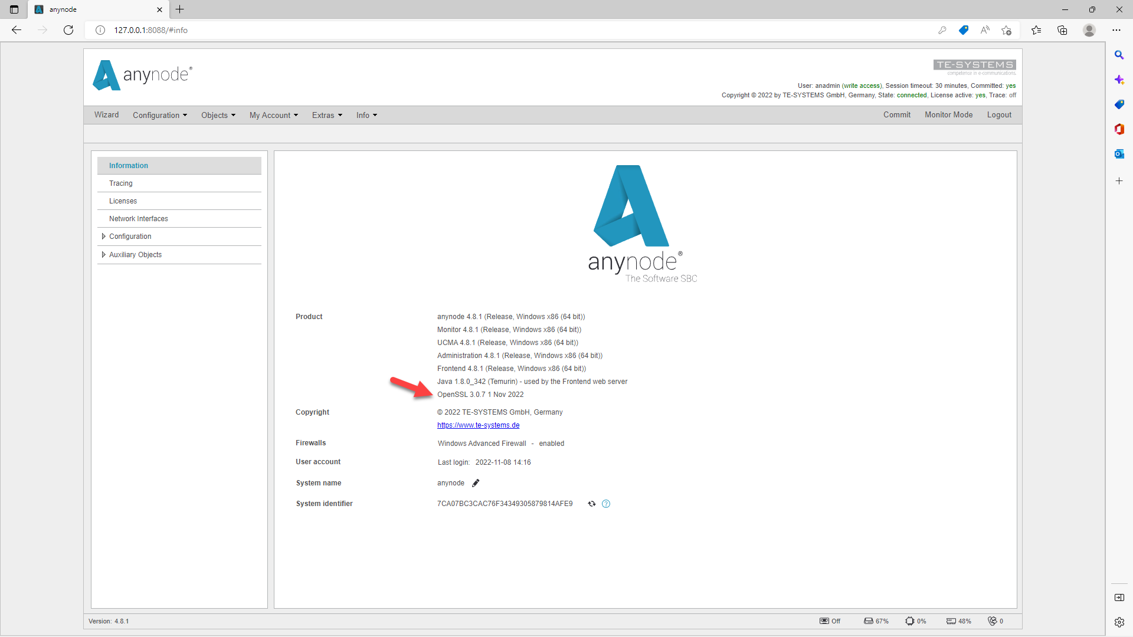Open Edge sidebar settings gear
This screenshot has height=637, width=1133.
tap(1119, 622)
